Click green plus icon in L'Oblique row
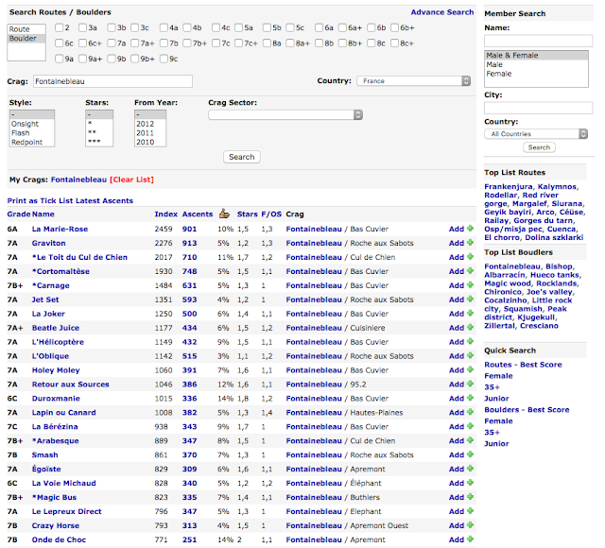This screenshot has height=548, width=605. point(470,355)
